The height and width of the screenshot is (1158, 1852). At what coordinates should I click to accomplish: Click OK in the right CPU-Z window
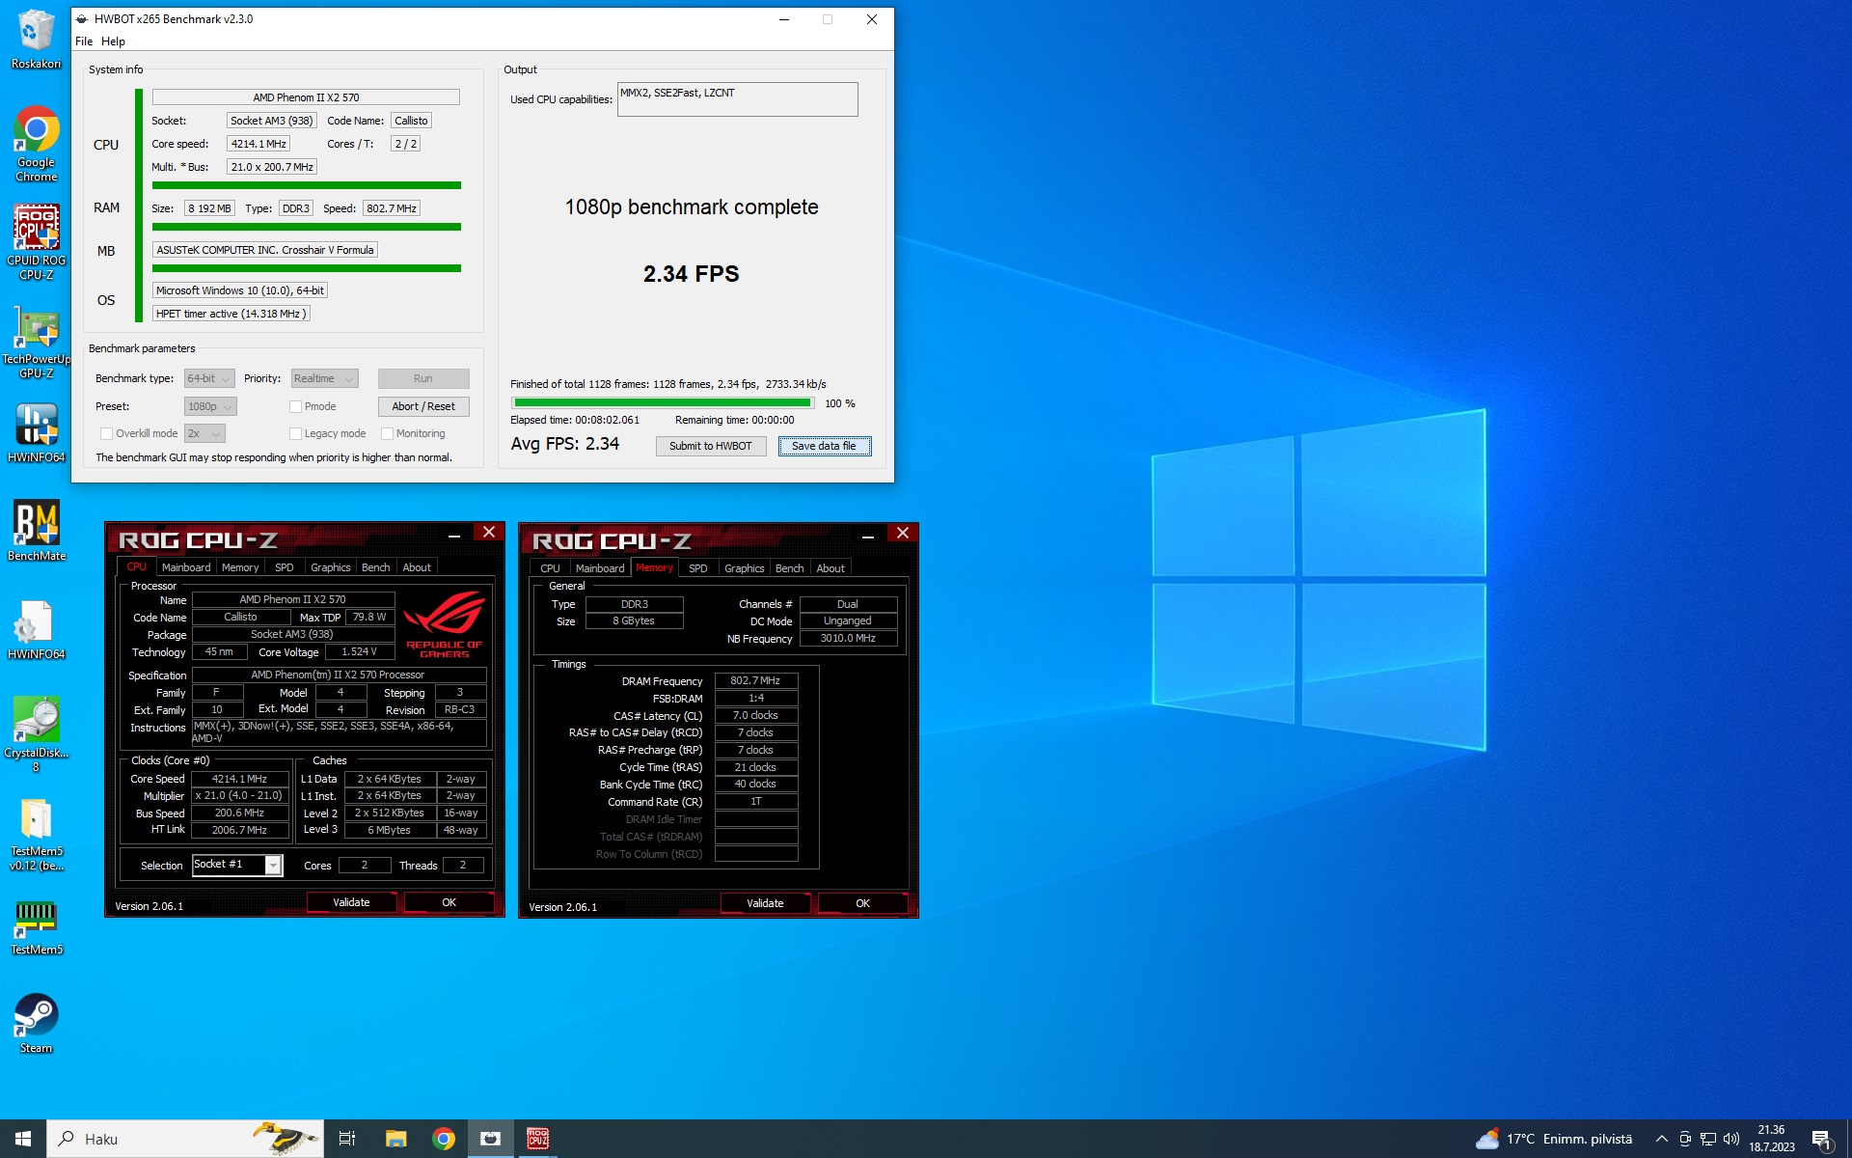point(862,903)
